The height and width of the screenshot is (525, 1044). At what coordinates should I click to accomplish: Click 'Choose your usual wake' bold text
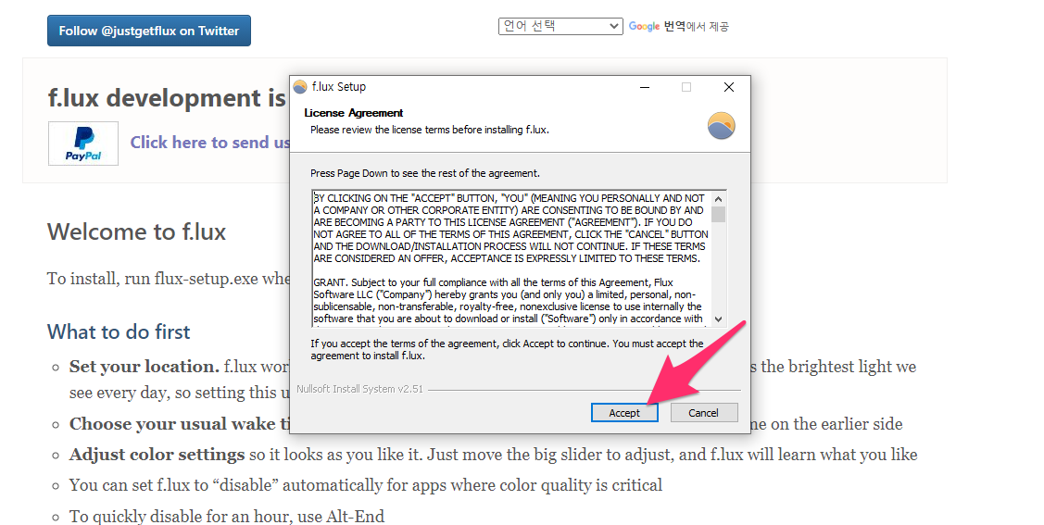pyautogui.click(x=180, y=424)
